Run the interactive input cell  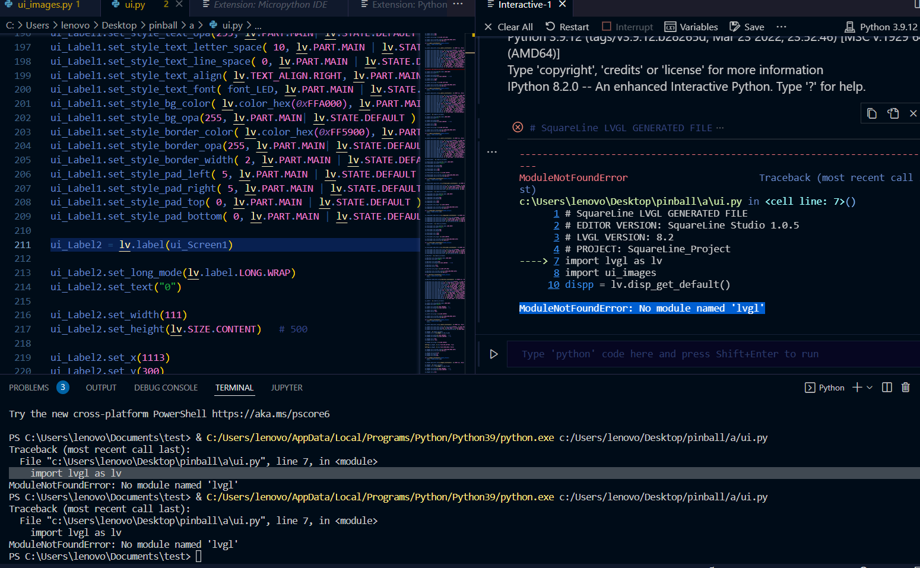[493, 354]
